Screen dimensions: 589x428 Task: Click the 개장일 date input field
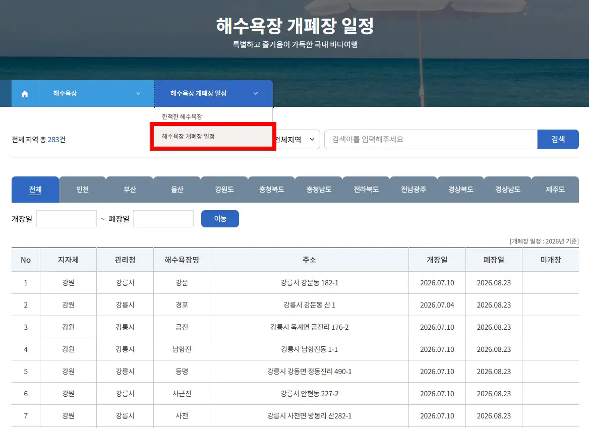[x=67, y=219]
